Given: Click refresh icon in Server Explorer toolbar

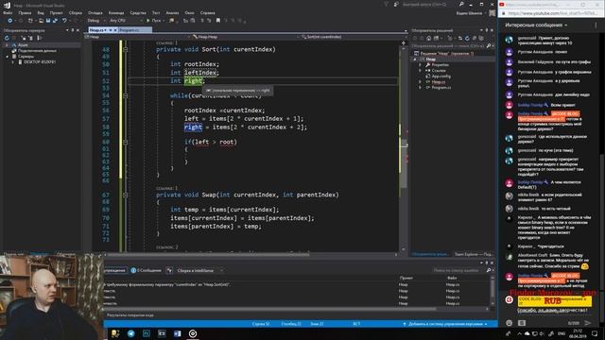Looking at the screenshot, I should (x=7, y=38).
